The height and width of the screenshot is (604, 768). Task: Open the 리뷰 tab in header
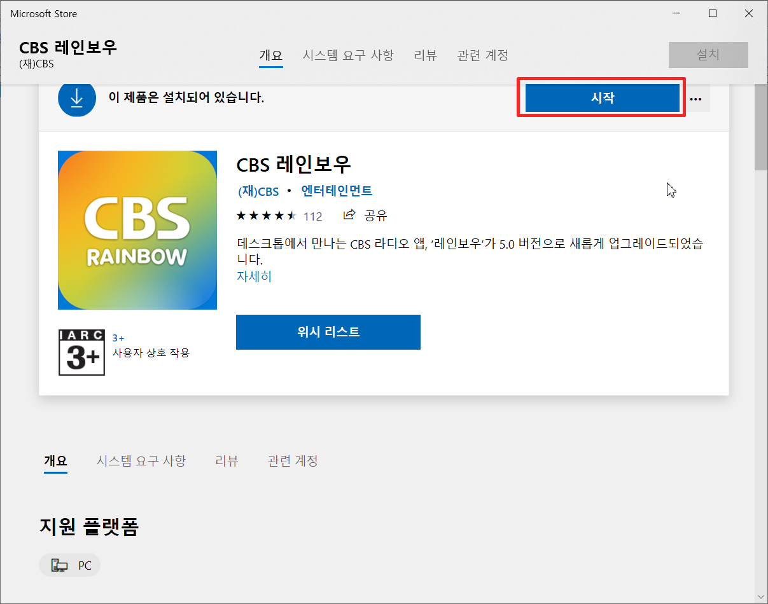(426, 55)
